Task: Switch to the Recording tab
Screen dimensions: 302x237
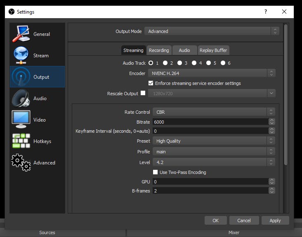Action: pyautogui.click(x=159, y=50)
